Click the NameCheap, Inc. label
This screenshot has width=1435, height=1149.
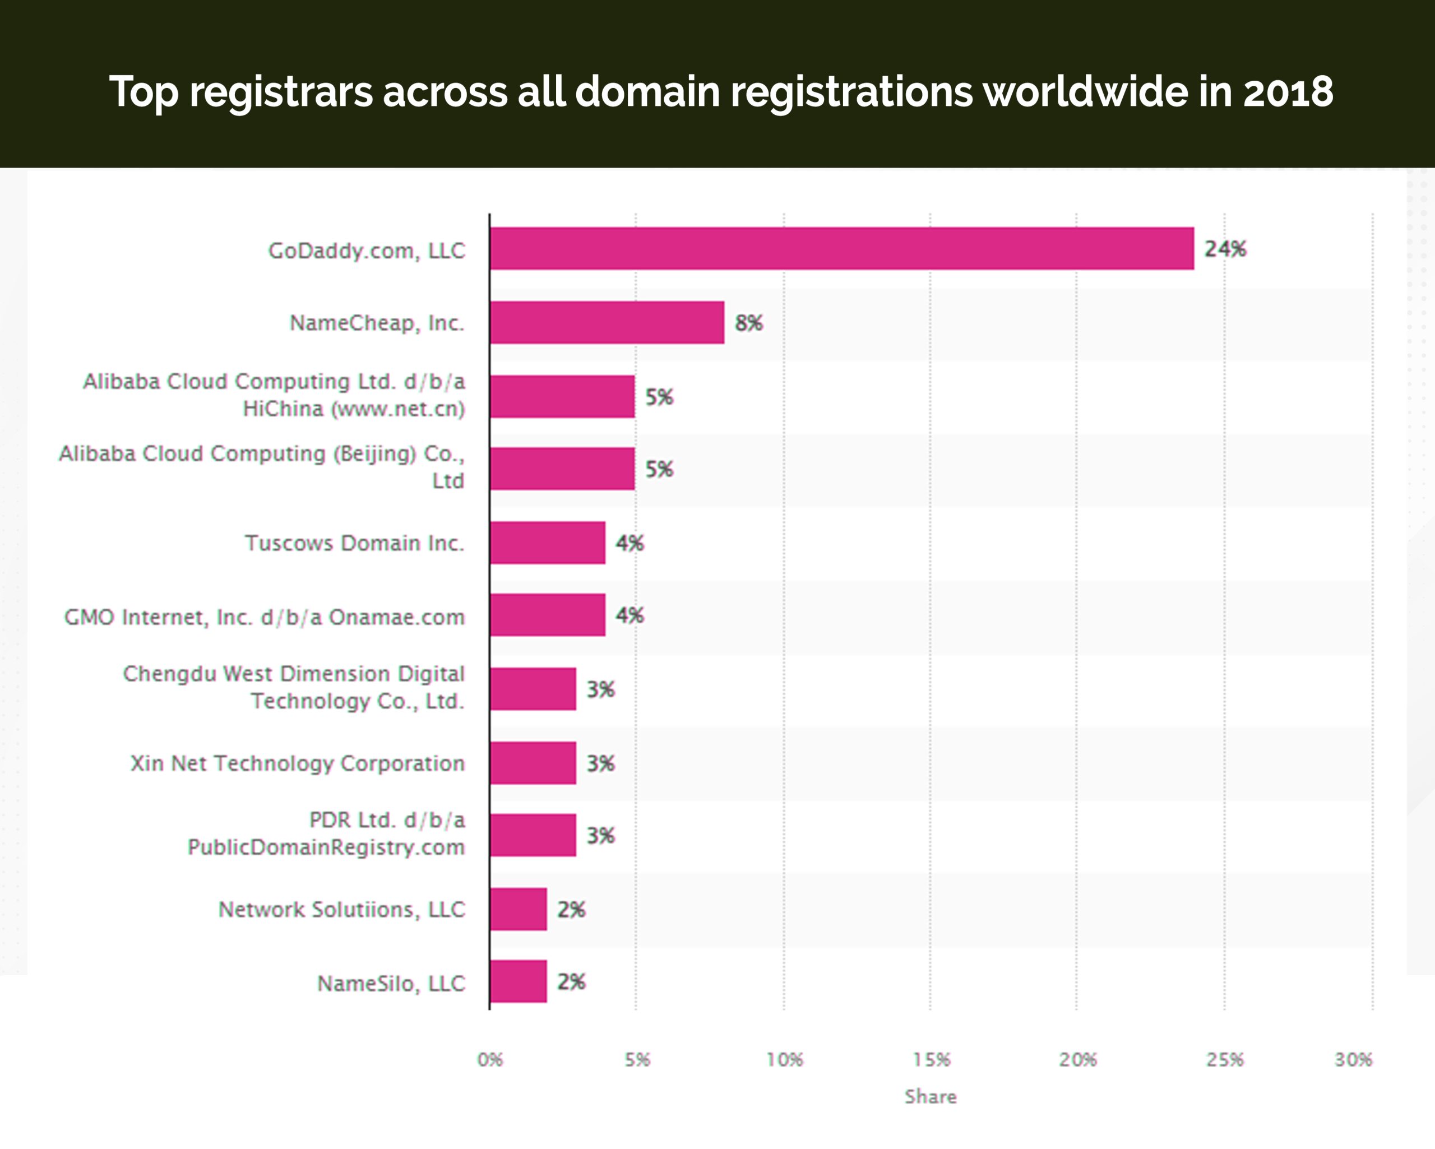coord(377,323)
